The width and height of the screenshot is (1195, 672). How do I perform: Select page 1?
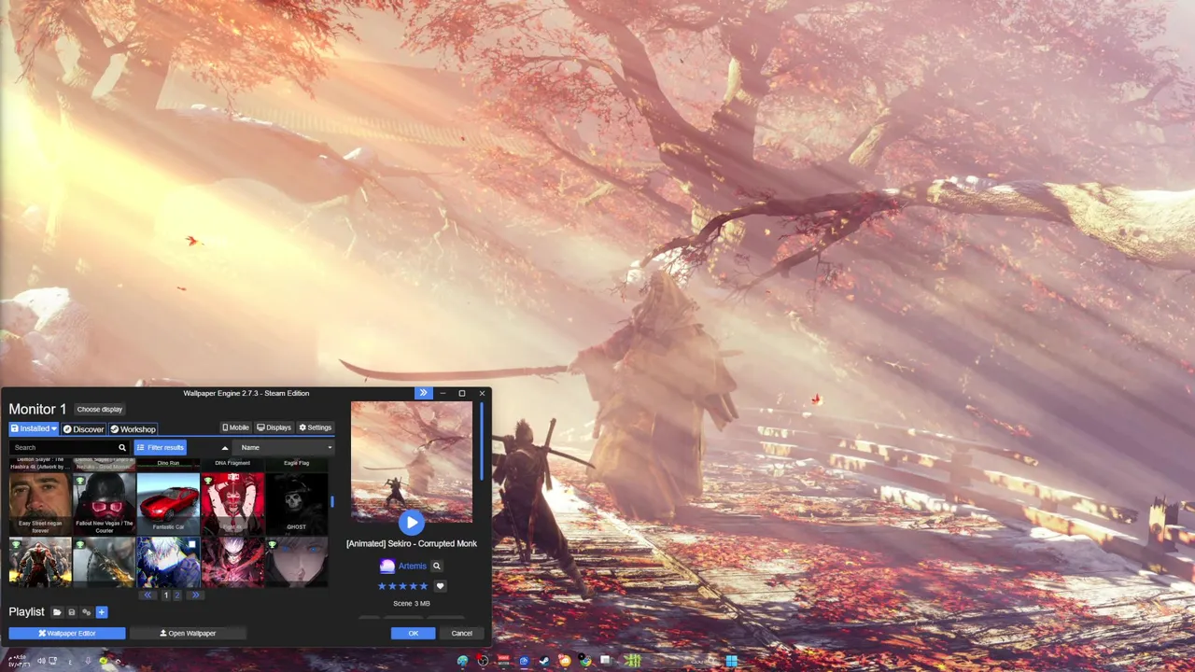(x=166, y=595)
